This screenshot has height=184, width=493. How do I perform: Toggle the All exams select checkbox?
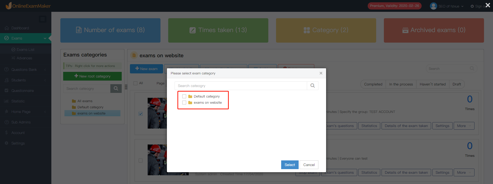(135, 83)
